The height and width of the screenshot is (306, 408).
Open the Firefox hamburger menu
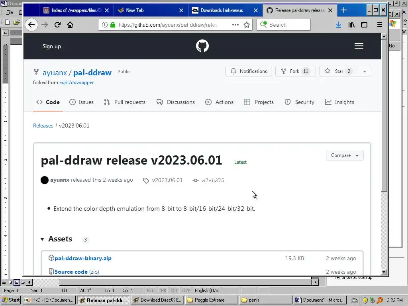pyautogui.click(x=380, y=25)
